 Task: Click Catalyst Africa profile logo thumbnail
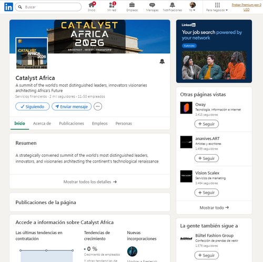[x=32, y=53]
